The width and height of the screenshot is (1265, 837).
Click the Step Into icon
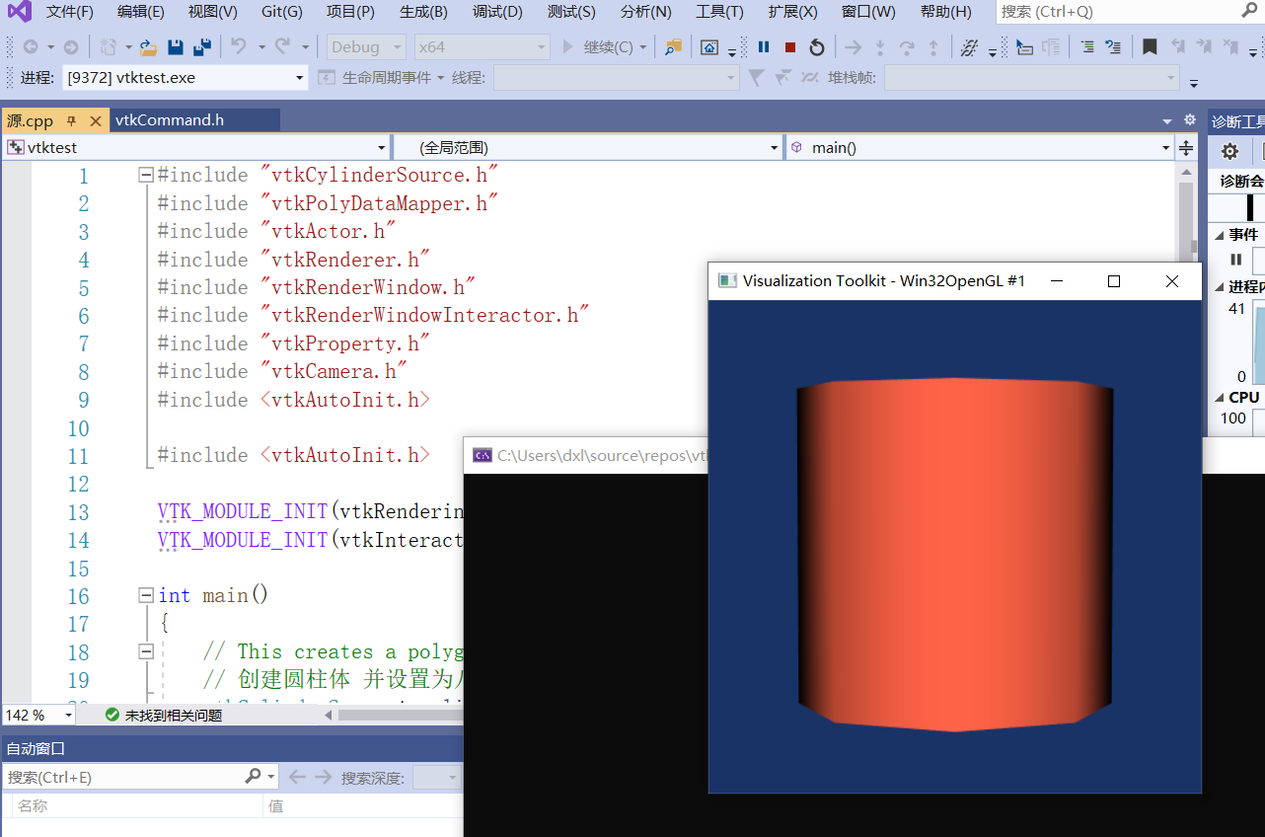tap(879, 46)
